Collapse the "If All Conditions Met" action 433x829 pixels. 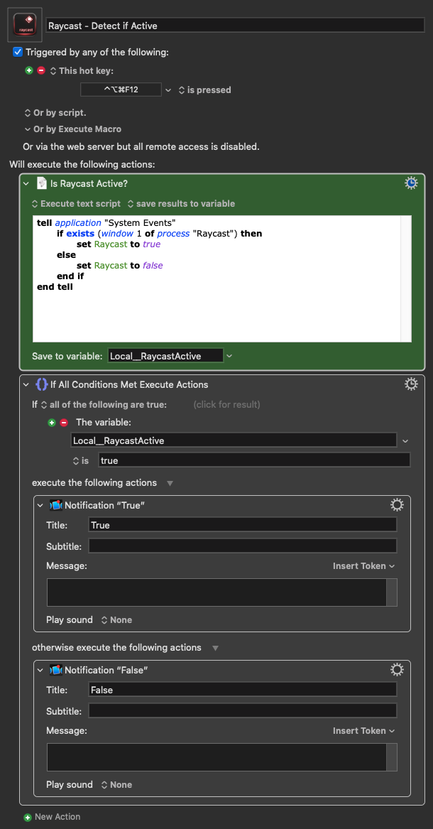pyautogui.click(x=26, y=384)
